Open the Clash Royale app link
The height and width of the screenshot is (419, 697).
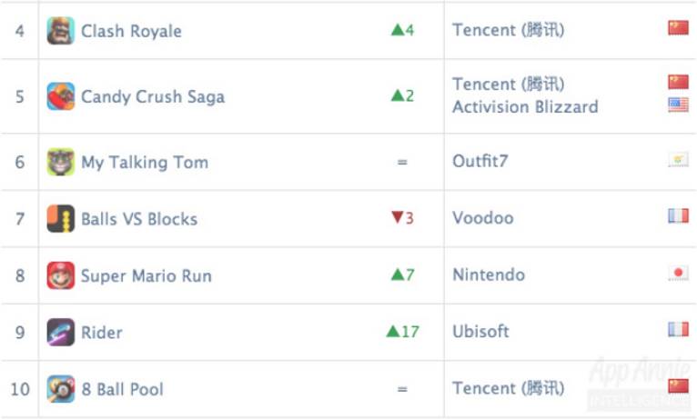[131, 31]
